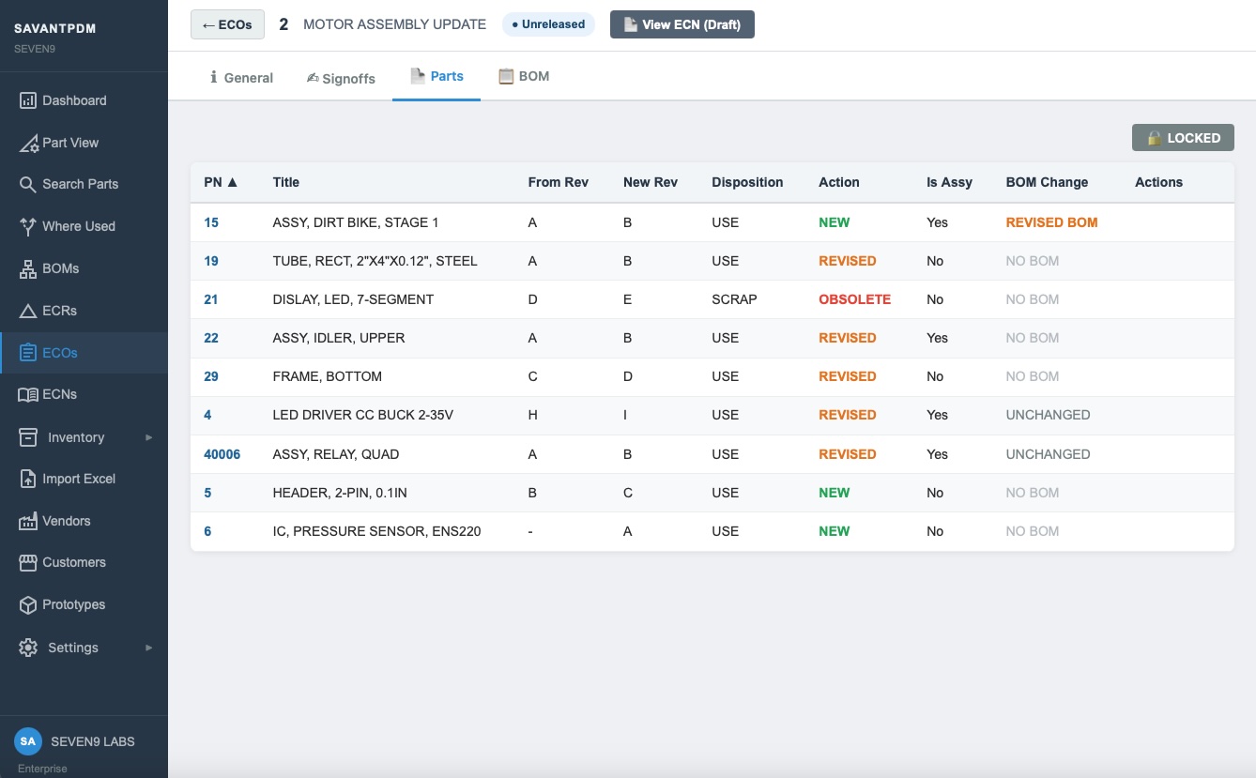
Task: Switch to the Signoffs tab
Action: [341, 78]
